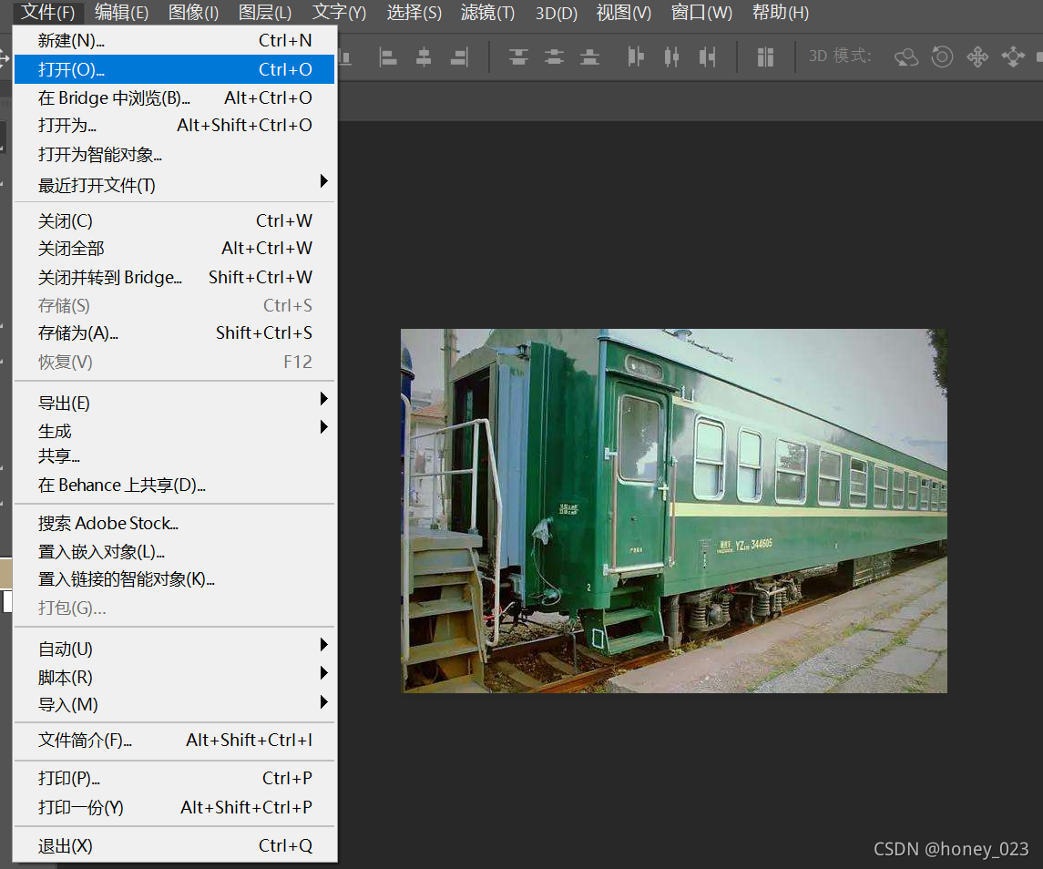Viewport: 1043px width, 869px height.
Task: Choose 打印(P)... entry
Action: click(x=174, y=778)
